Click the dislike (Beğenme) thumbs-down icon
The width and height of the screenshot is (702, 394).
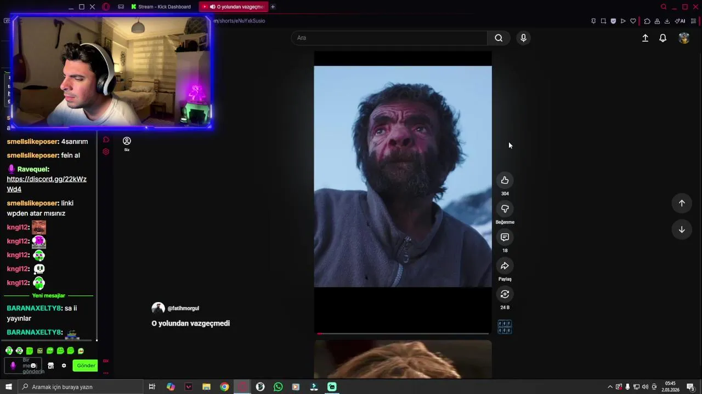coord(505,209)
